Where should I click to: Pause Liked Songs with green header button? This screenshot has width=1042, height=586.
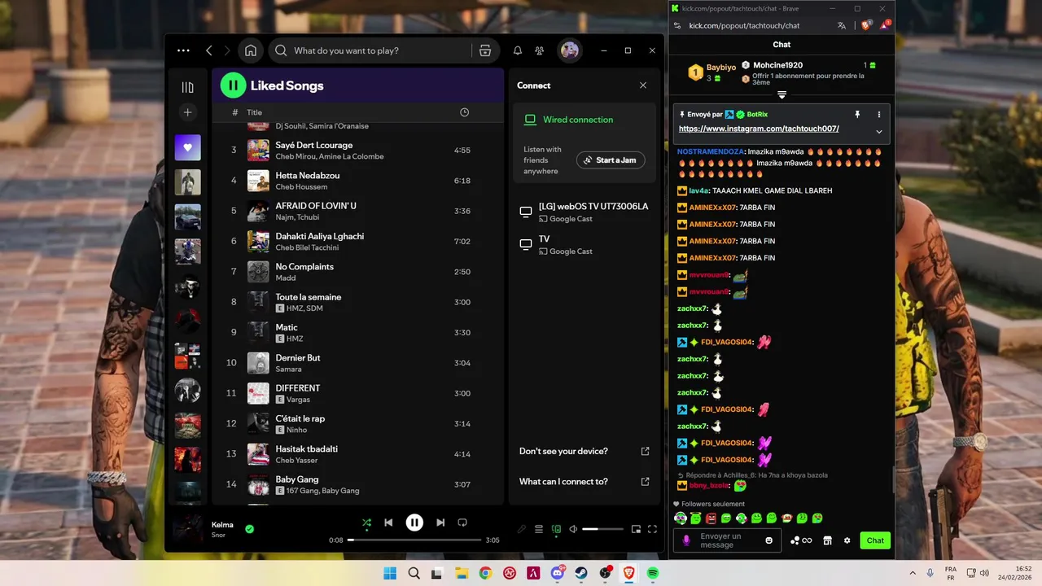pyautogui.click(x=232, y=85)
